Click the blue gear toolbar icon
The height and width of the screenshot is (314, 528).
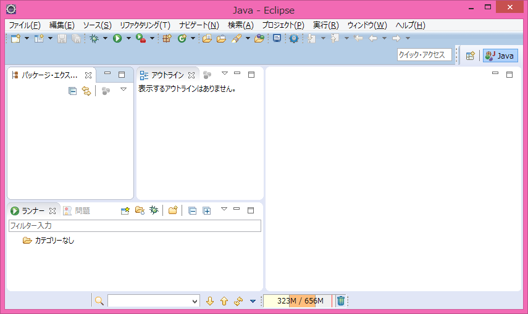tap(294, 38)
